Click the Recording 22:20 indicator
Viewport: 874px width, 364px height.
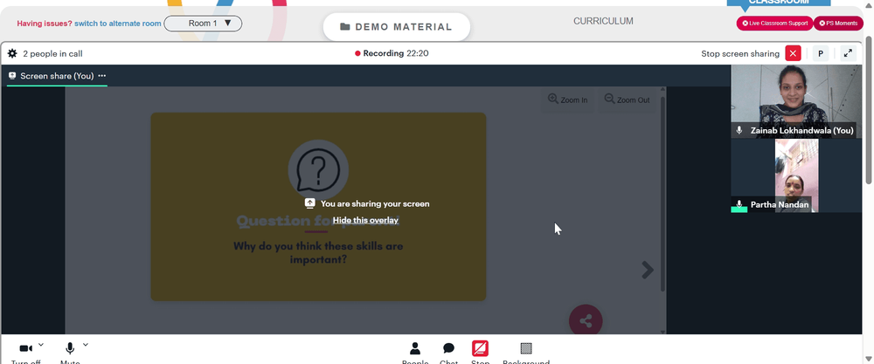(392, 53)
